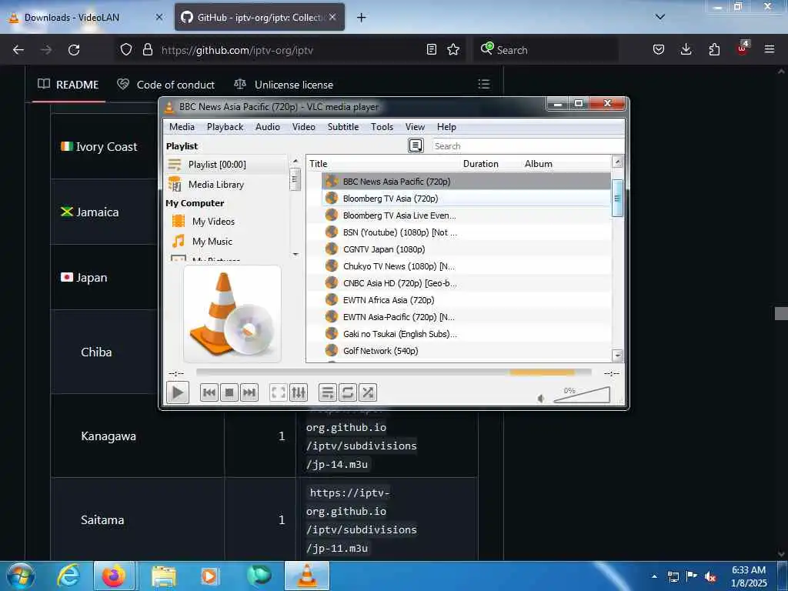The height and width of the screenshot is (591, 788).
Task: Go back in Firefox history
Action: point(18,50)
